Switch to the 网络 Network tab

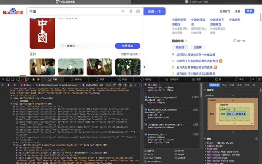122,79
